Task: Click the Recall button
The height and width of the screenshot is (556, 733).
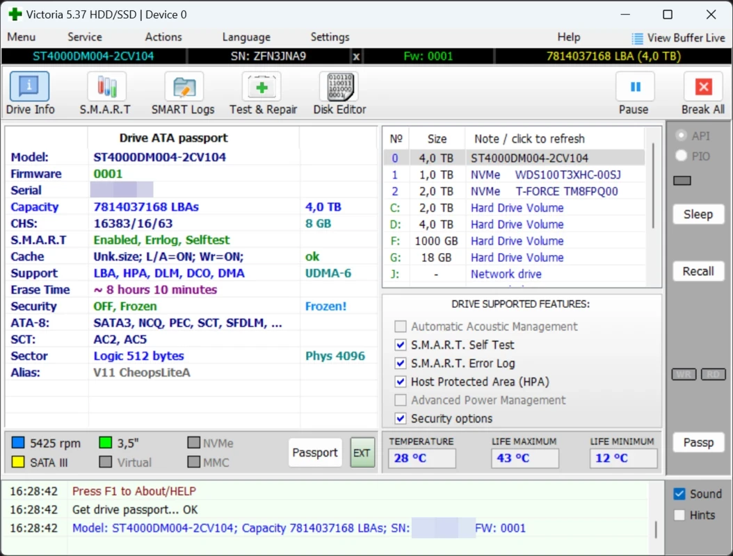Action: 698,271
